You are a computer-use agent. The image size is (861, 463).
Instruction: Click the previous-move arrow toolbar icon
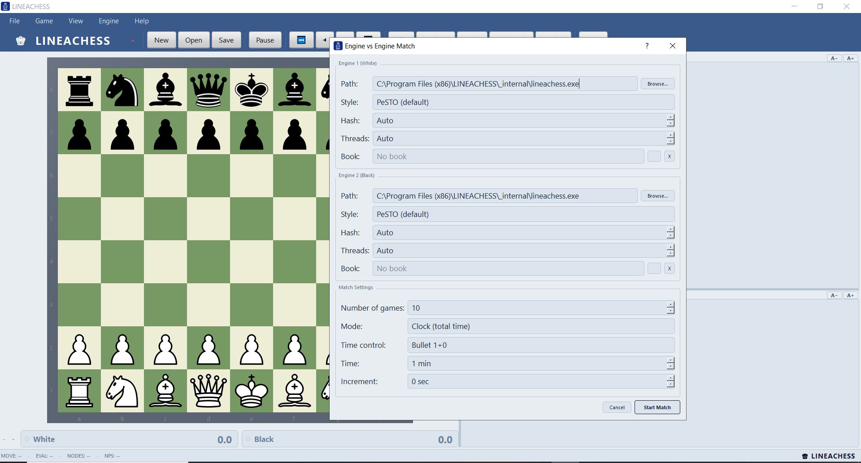[x=324, y=40]
